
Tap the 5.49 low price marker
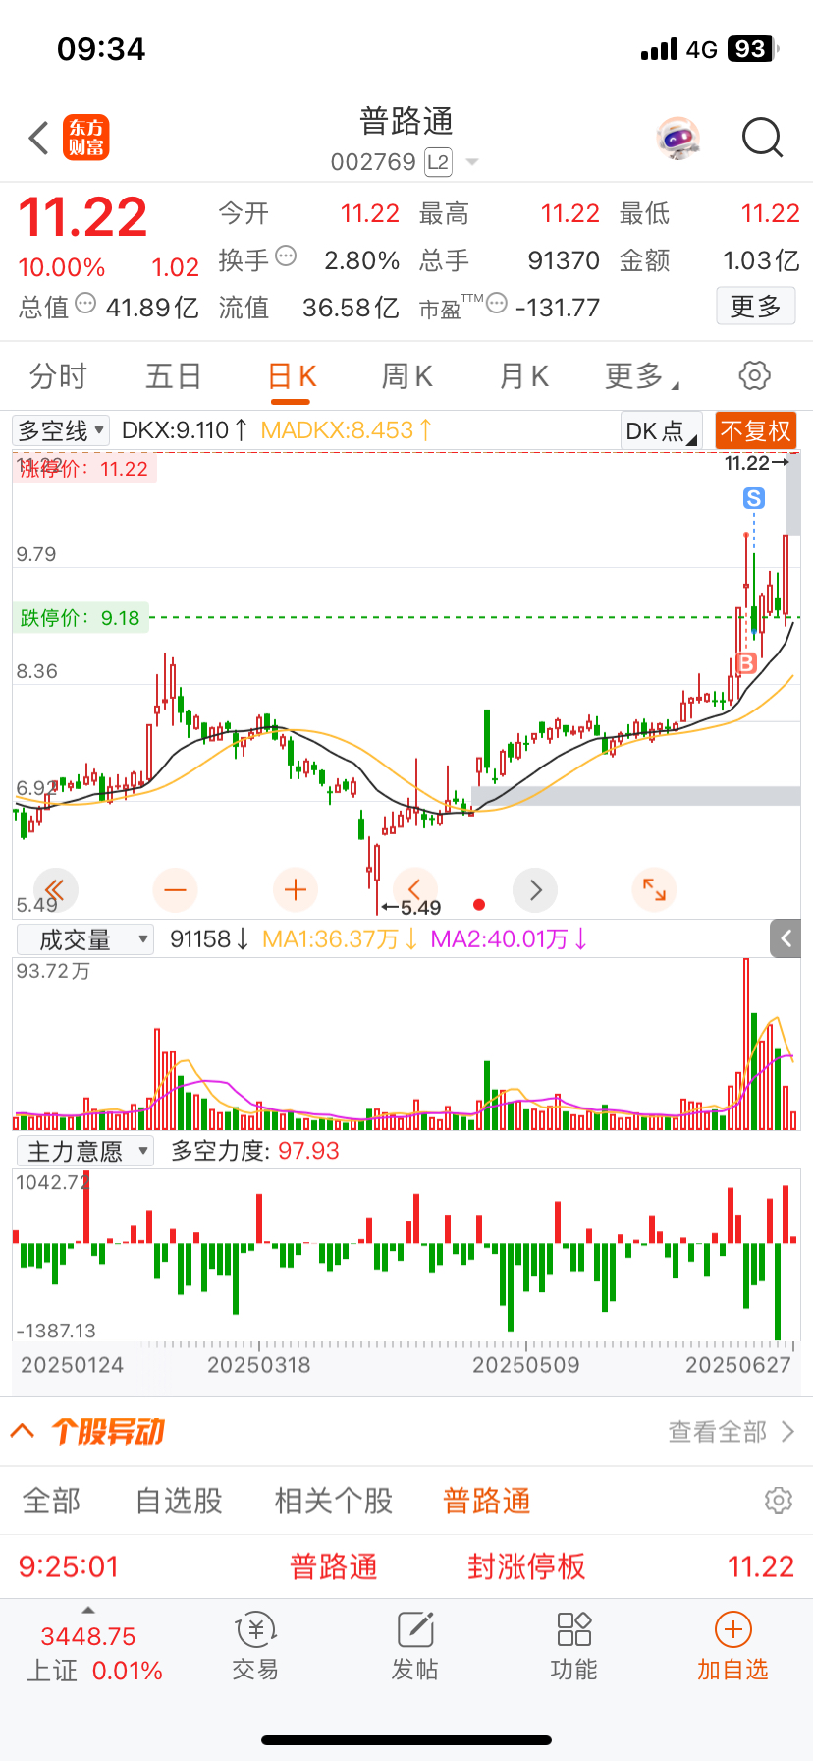411,908
